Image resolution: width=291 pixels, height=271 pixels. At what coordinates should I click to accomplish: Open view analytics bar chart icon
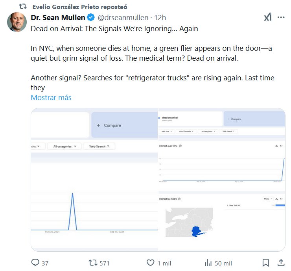[209, 263]
